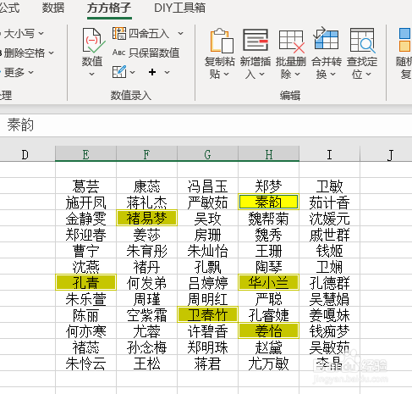Screen dimensions: 412x394
Task: Click cell containing 卫敏
Action: point(329,186)
